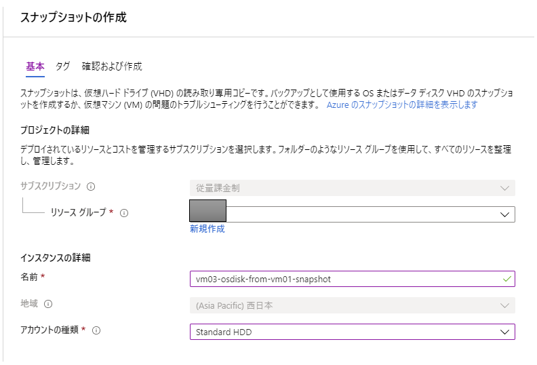Viewport: 537px width, 365px height.
Task: Select the 基本 tab
Action: tap(35, 66)
